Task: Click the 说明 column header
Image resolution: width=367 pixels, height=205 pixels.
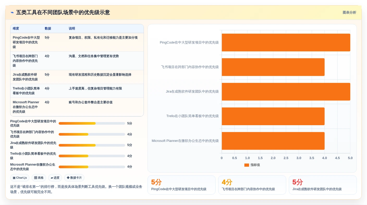Action: click(72, 28)
